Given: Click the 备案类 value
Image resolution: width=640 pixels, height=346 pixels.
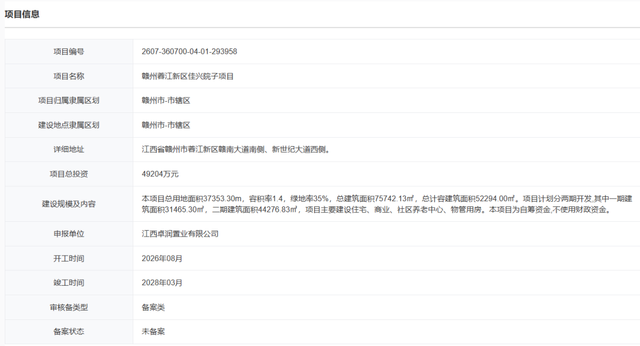Looking at the screenshot, I should tap(153, 308).
